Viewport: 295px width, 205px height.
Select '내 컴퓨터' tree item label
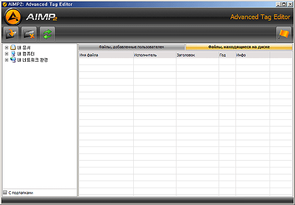tap(26, 54)
